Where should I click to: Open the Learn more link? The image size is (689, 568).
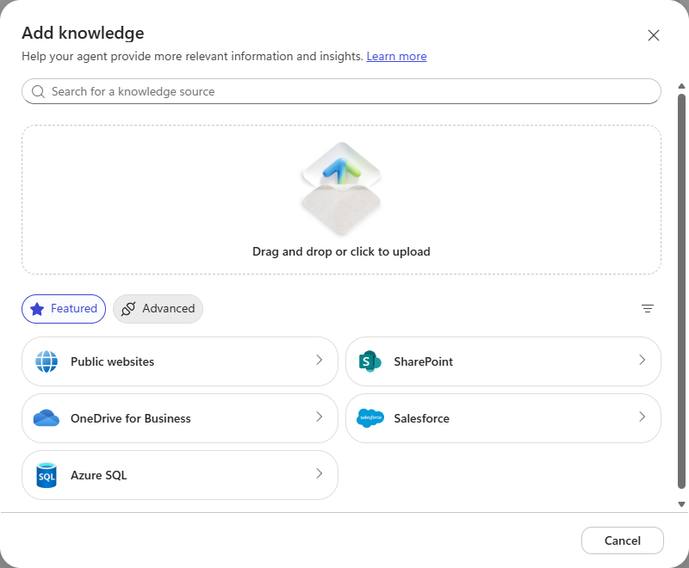click(x=396, y=57)
